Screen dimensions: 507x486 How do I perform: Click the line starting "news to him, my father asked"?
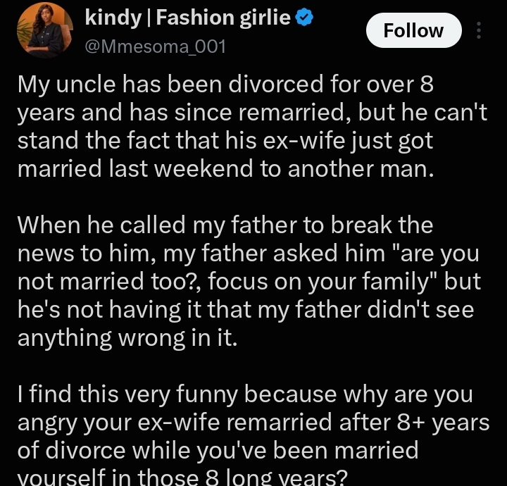(249, 254)
